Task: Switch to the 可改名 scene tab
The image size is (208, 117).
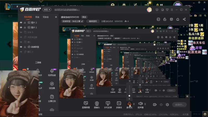Action: (x=46, y=17)
